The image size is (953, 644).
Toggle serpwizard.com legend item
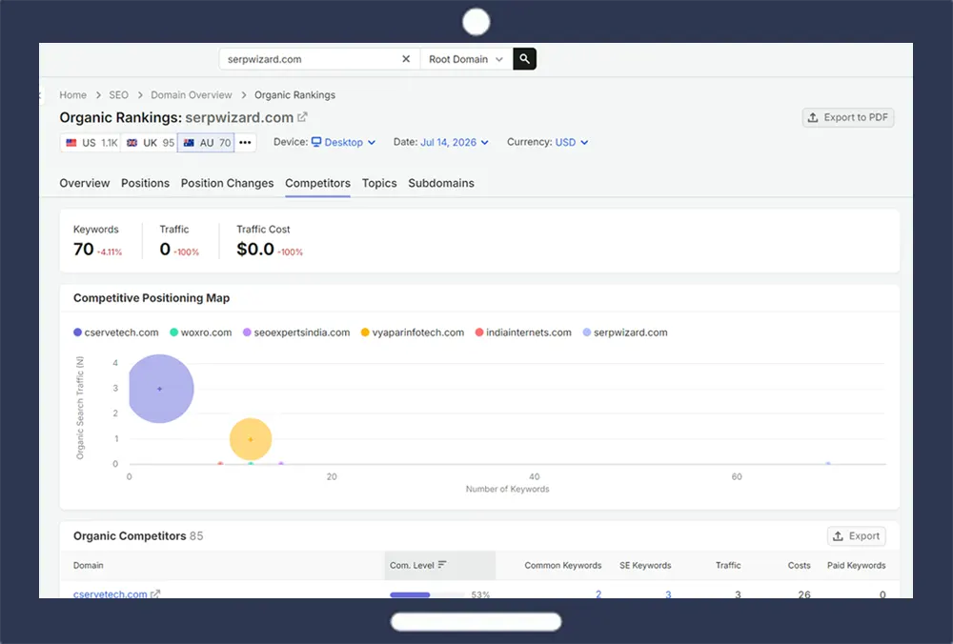click(x=625, y=332)
